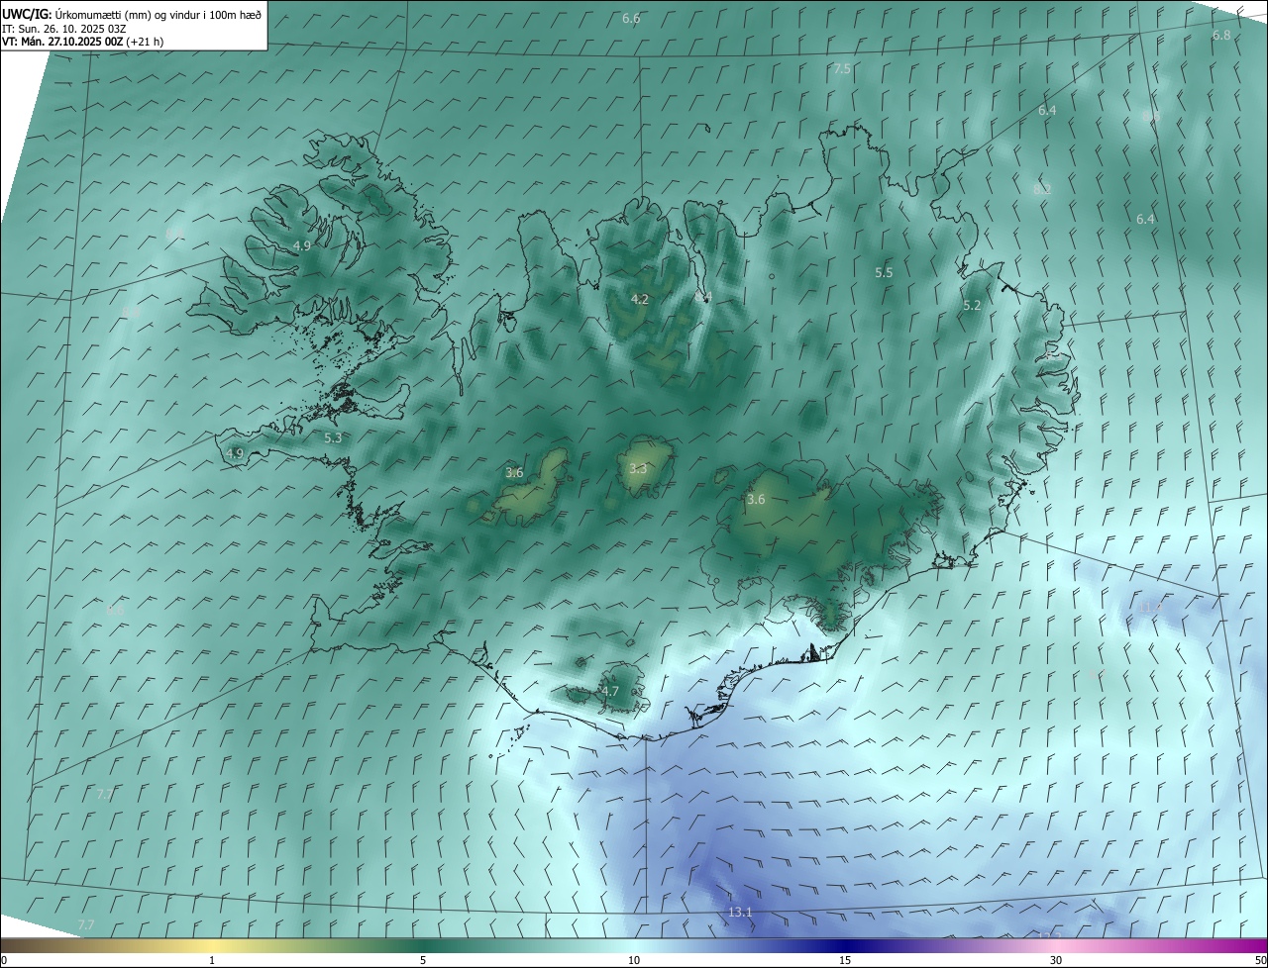Click the 30 tick on the color scale
This screenshot has width=1268, height=968.
(1056, 960)
